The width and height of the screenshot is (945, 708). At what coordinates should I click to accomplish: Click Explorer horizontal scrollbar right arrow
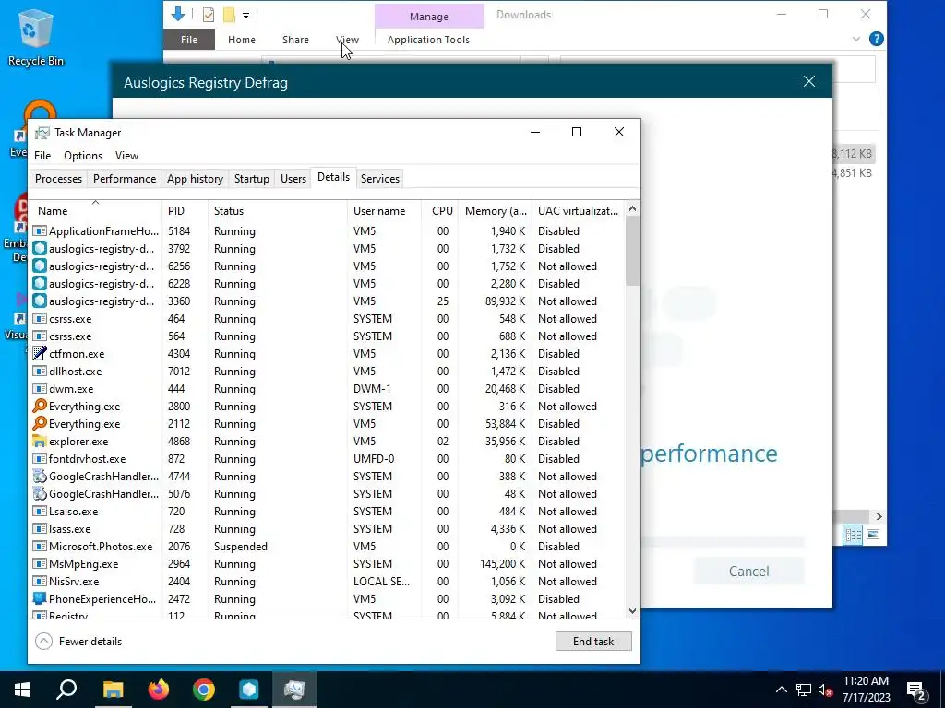(x=879, y=516)
